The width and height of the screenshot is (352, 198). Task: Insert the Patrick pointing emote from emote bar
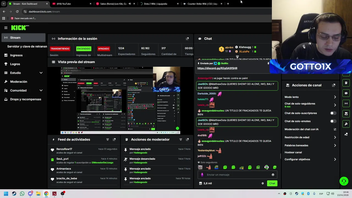[x=208, y=167]
